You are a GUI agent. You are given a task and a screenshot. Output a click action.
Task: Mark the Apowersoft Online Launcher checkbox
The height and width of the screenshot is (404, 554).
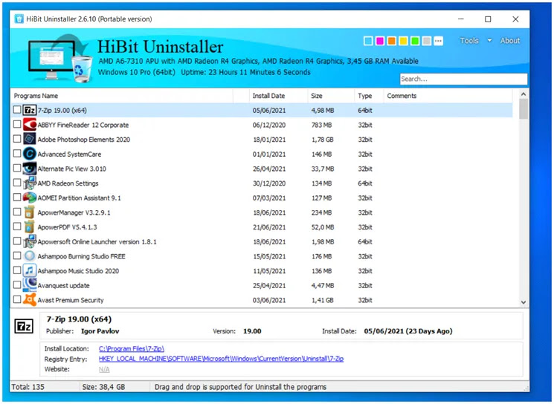[17, 241]
